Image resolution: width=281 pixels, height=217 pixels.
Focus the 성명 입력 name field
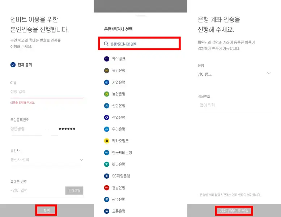pyautogui.click(x=47, y=92)
